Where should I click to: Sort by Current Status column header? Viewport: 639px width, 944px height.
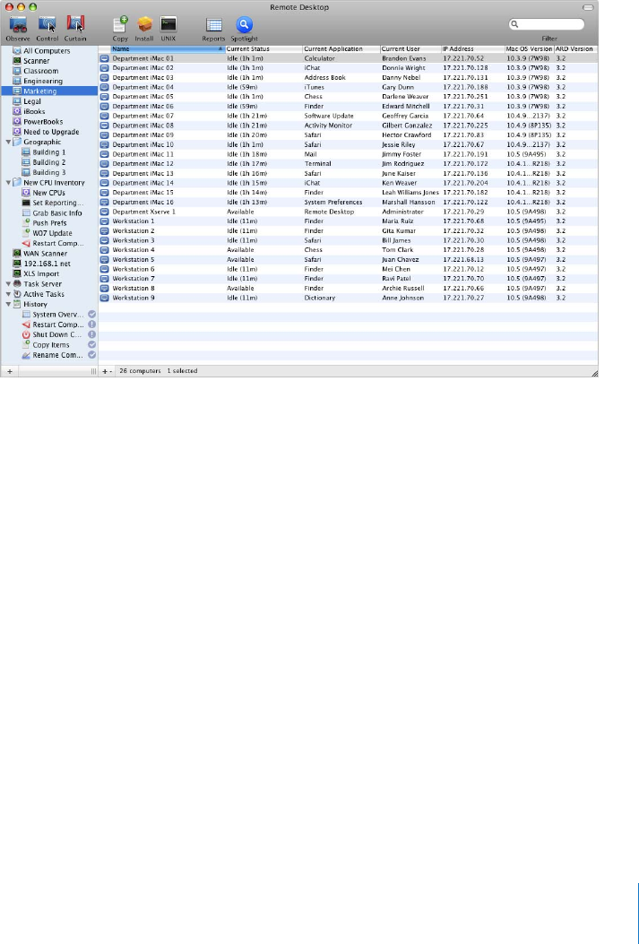coord(263,48)
